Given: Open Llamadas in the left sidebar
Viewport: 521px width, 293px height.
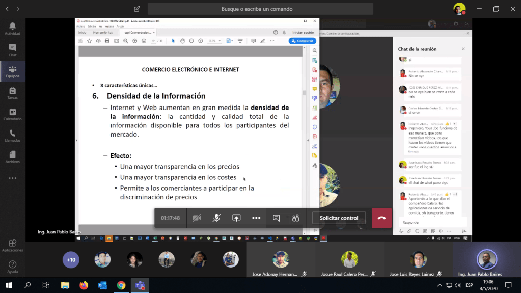Looking at the screenshot, I should click(12, 136).
